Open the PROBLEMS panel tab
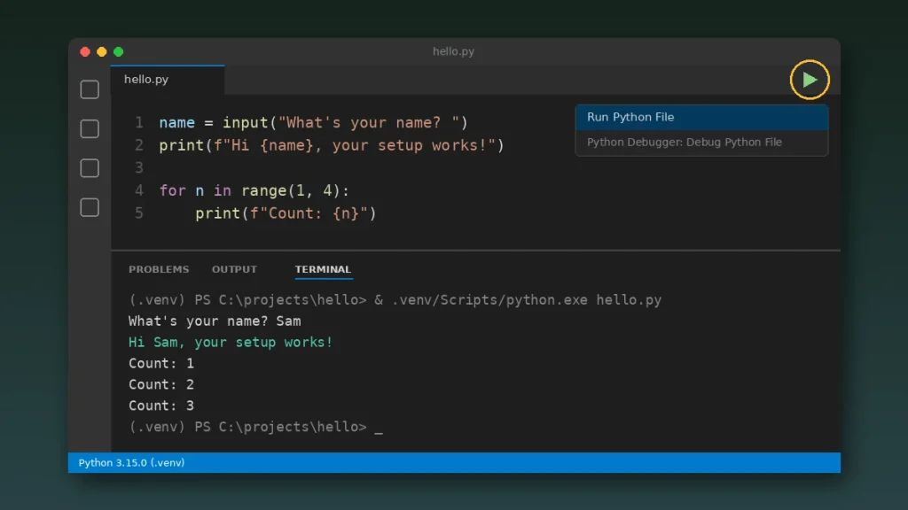The height and width of the screenshot is (510, 908). coord(159,269)
